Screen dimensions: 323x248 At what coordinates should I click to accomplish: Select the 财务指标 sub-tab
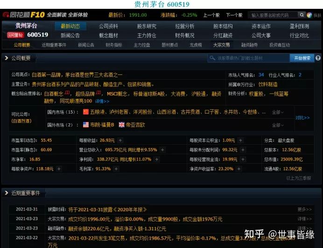pyautogui.click(x=114, y=45)
